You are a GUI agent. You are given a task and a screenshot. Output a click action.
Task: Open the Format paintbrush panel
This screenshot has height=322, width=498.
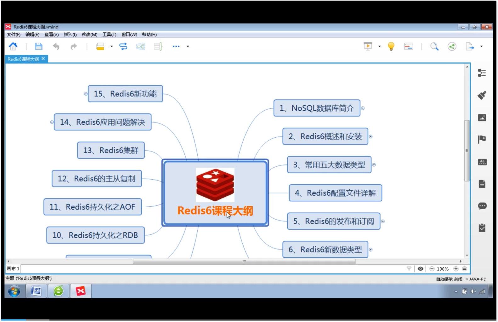[x=482, y=95]
